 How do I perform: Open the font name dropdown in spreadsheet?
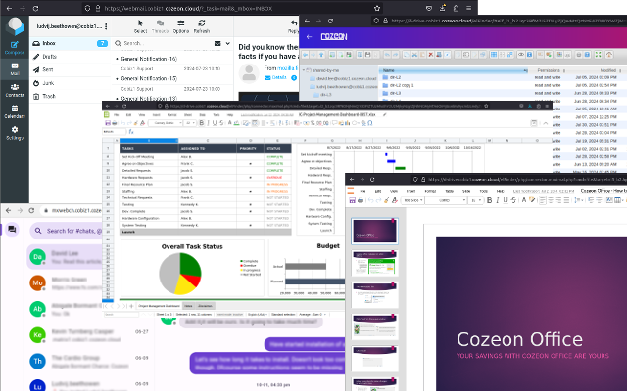165,123
